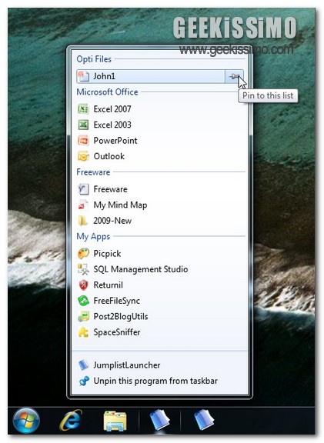Open SQL Management Studio
This screenshot has height=443, width=324.
[141, 269]
